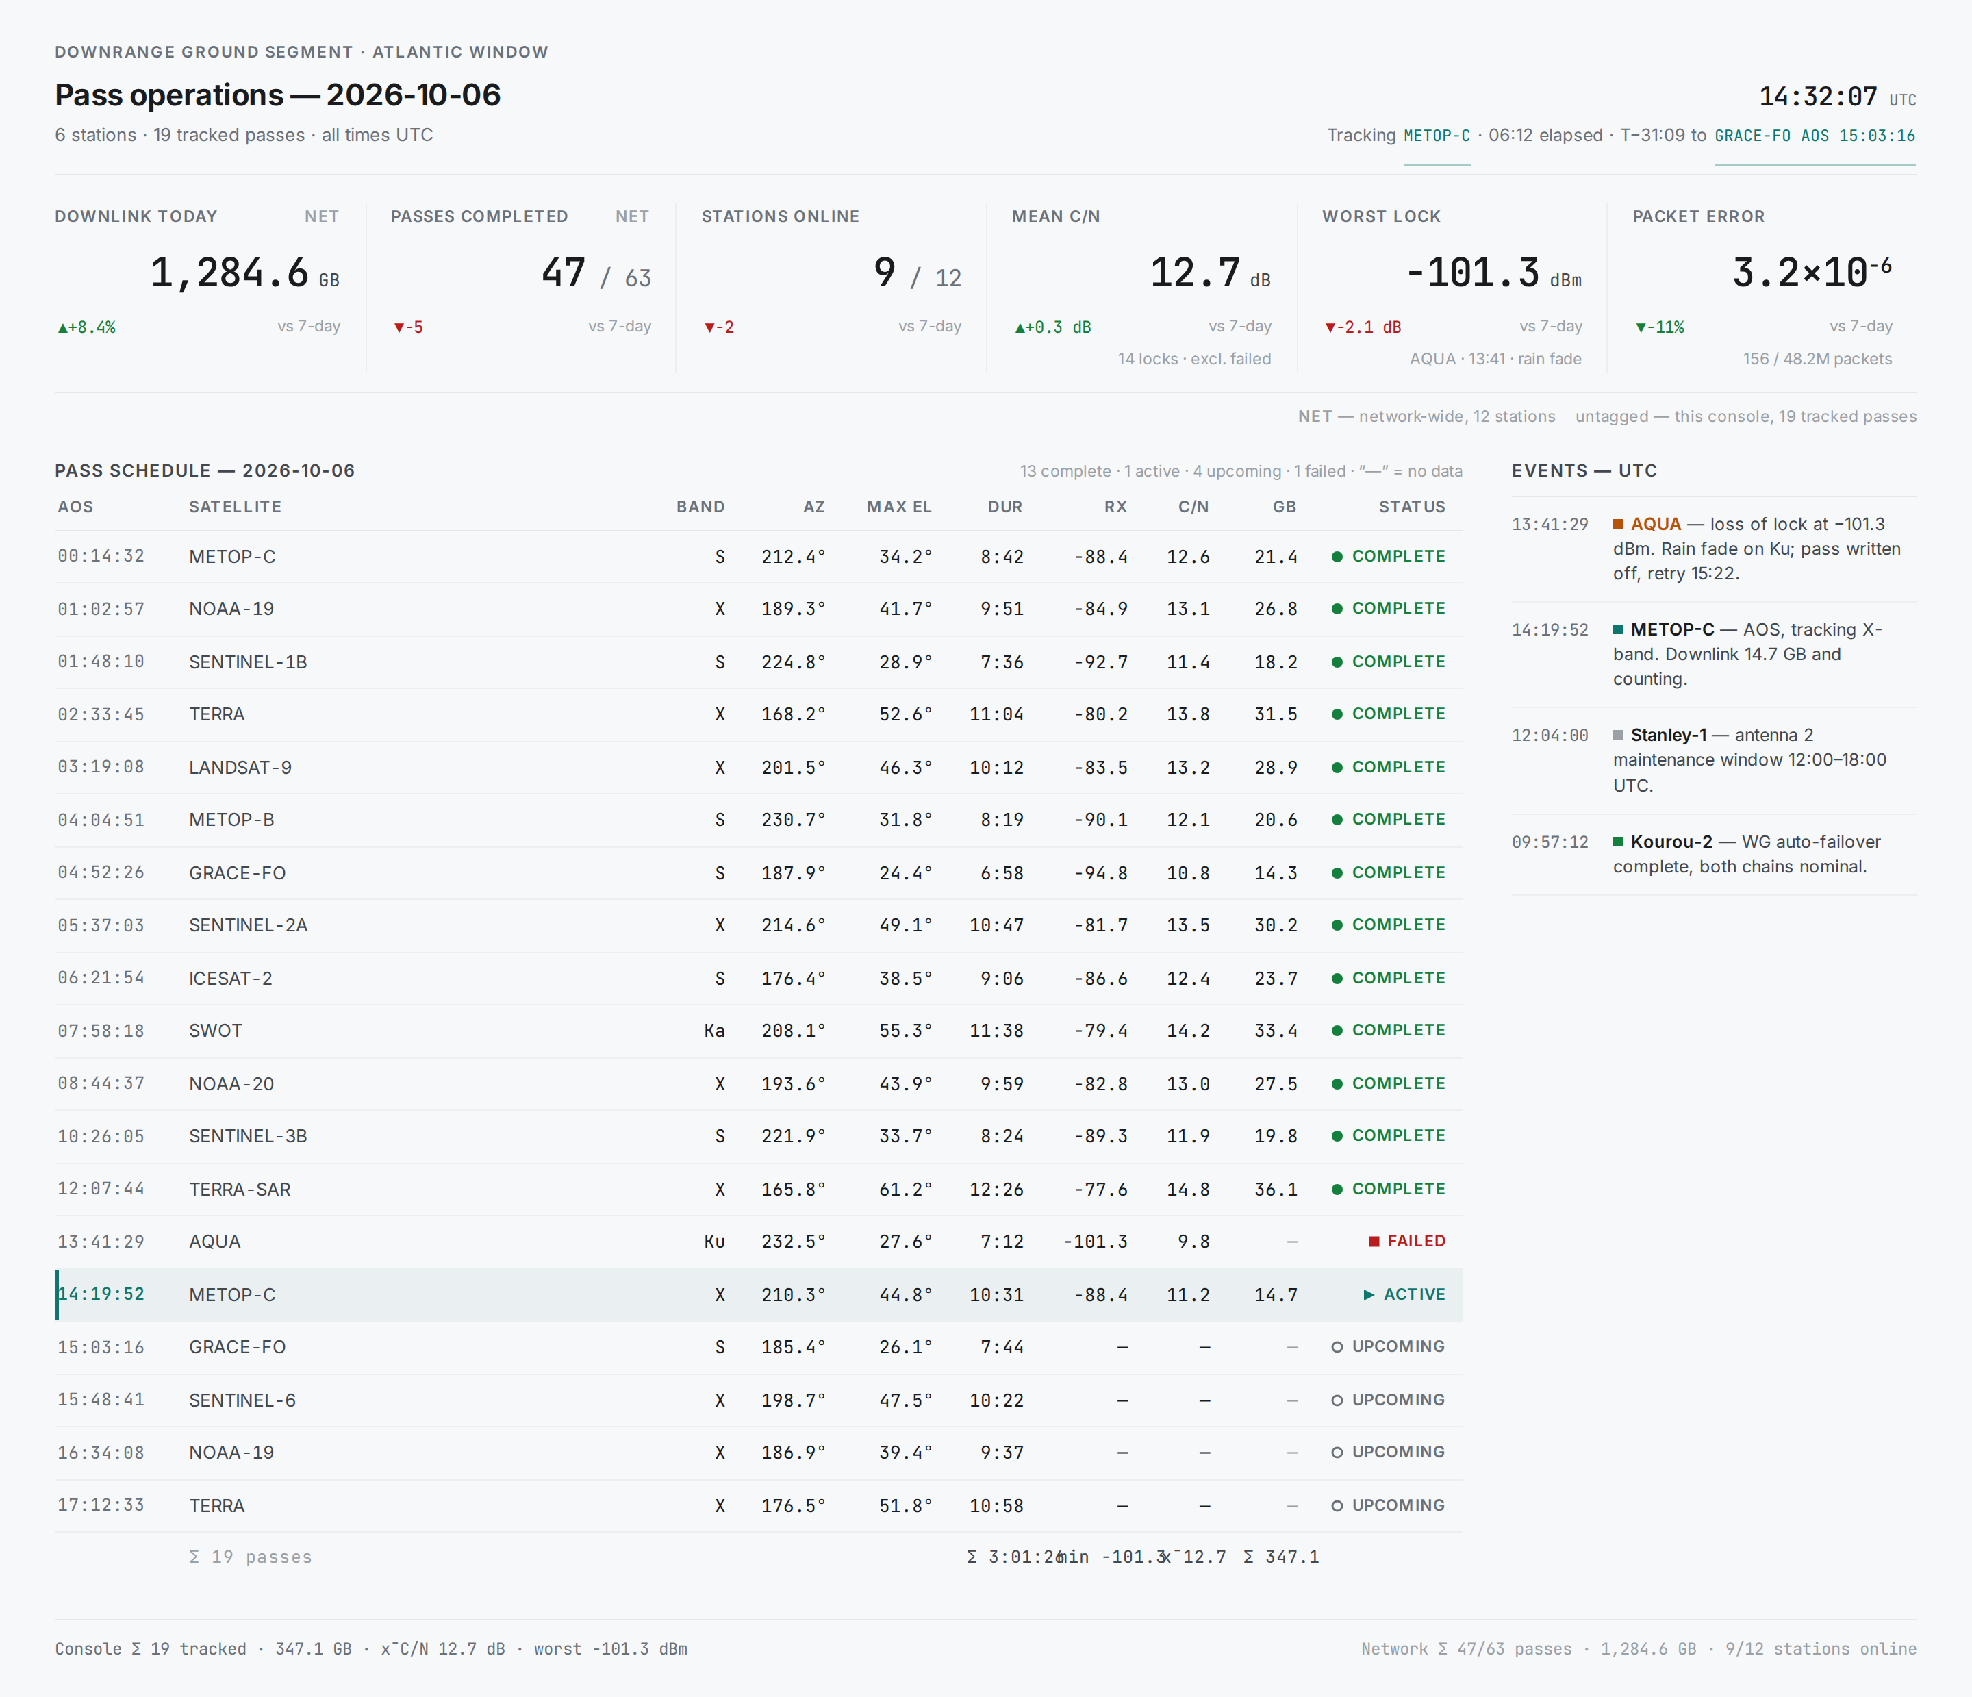This screenshot has width=1972, height=1697.
Task: Click the SENTINEL-2A satellite name
Action: (x=249, y=925)
